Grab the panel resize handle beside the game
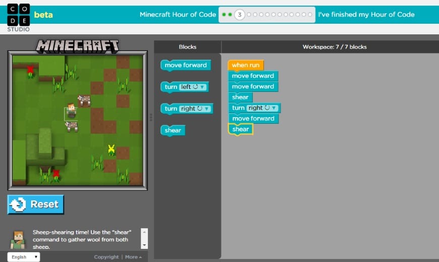The height and width of the screenshot is (262, 439). [151, 118]
